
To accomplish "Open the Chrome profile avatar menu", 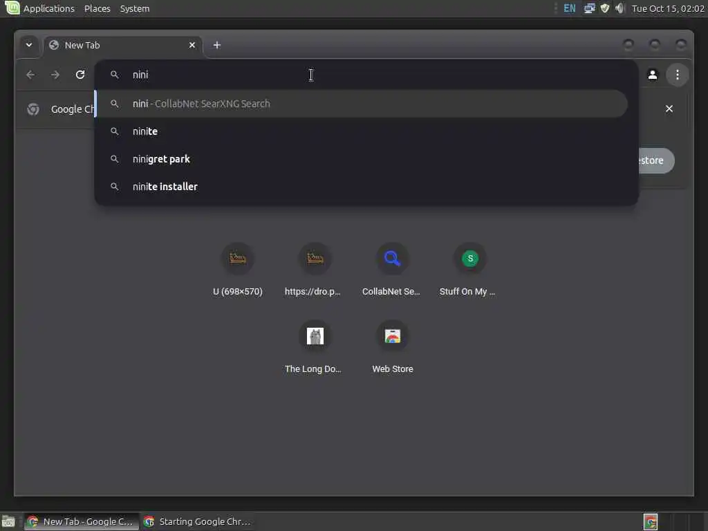I will (x=653, y=75).
